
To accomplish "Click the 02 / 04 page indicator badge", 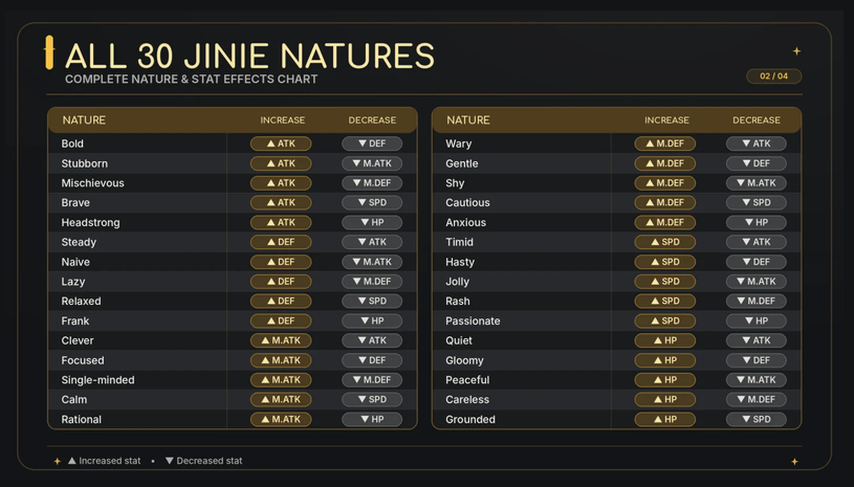I will point(774,76).
